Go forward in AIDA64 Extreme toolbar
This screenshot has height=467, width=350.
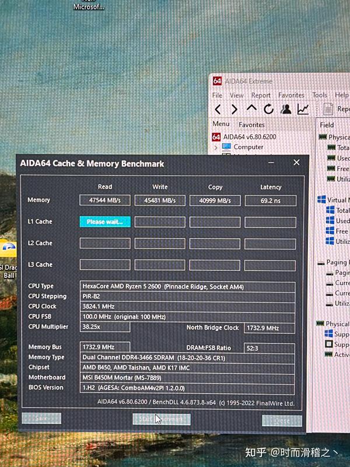click(235, 109)
